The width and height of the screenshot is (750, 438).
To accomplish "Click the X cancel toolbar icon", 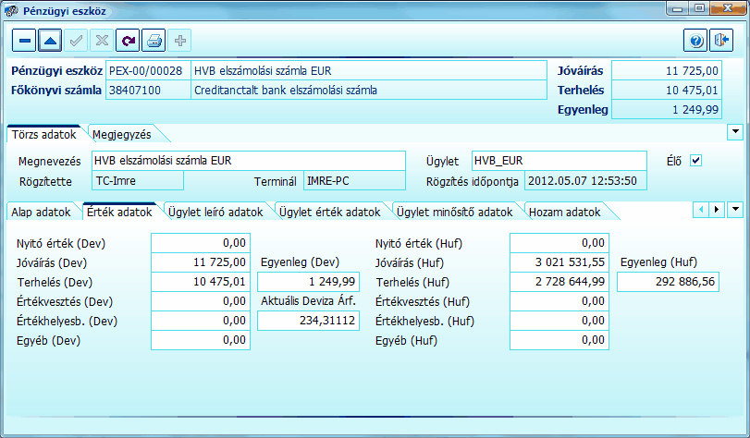I will [x=102, y=41].
